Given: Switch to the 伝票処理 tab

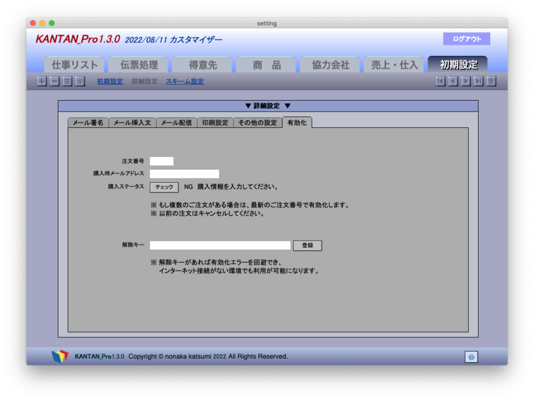Looking at the screenshot, I should coord(138,65).
